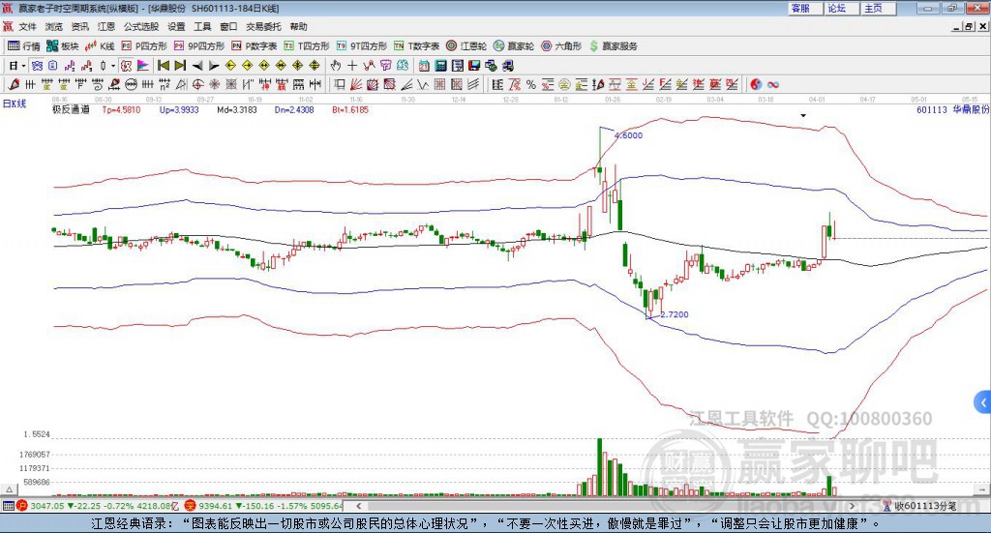Select the crosshair cursor tool
991x533 pixels.
coord(352,65)
